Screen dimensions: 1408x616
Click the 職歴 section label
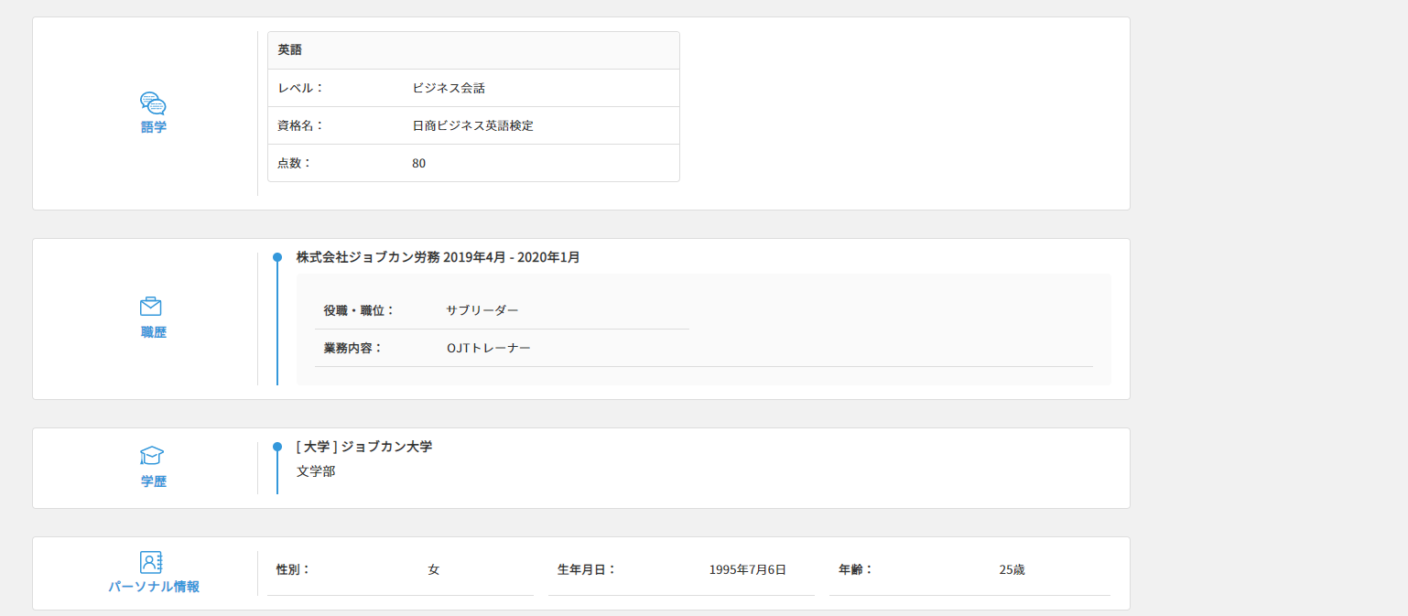tap(154, 332)
